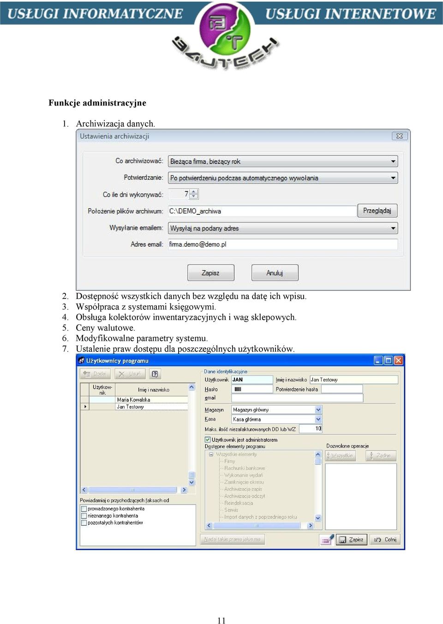Select 'Archiwizacja-zapis' tree item
The height and width of the screenshot is (624, 443).
tap(243, 489)
